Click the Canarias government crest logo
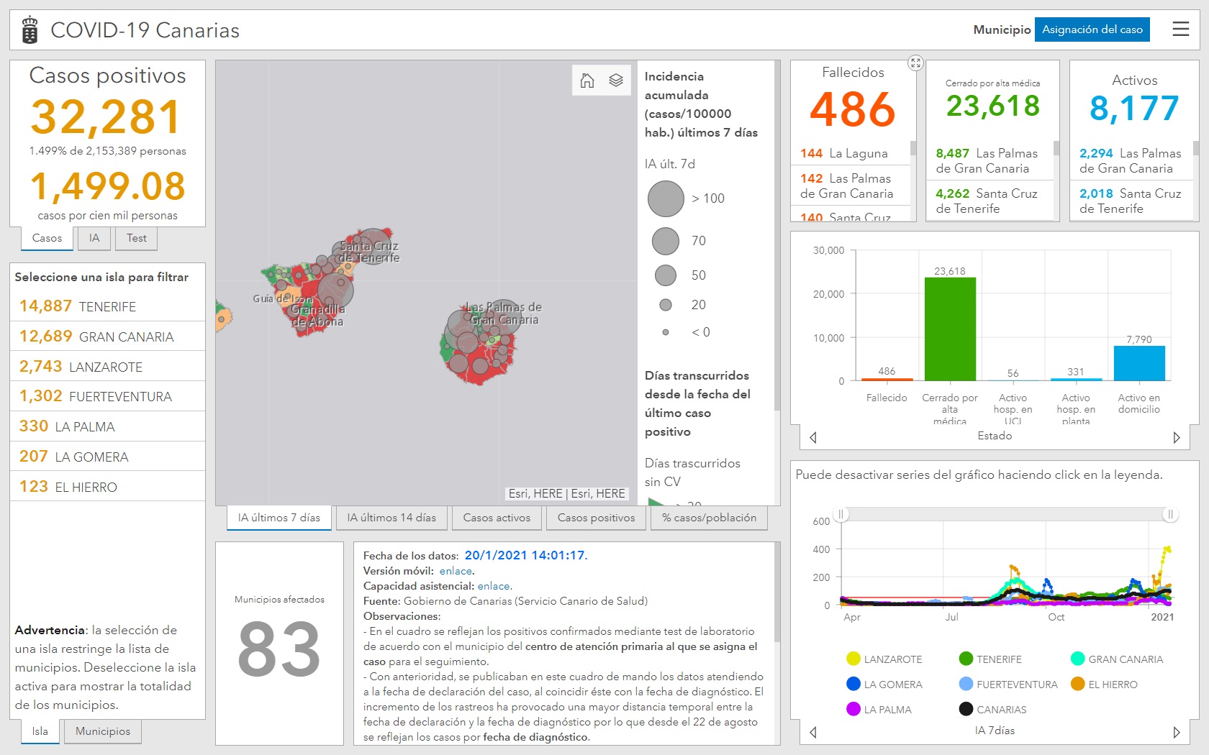 30,30
